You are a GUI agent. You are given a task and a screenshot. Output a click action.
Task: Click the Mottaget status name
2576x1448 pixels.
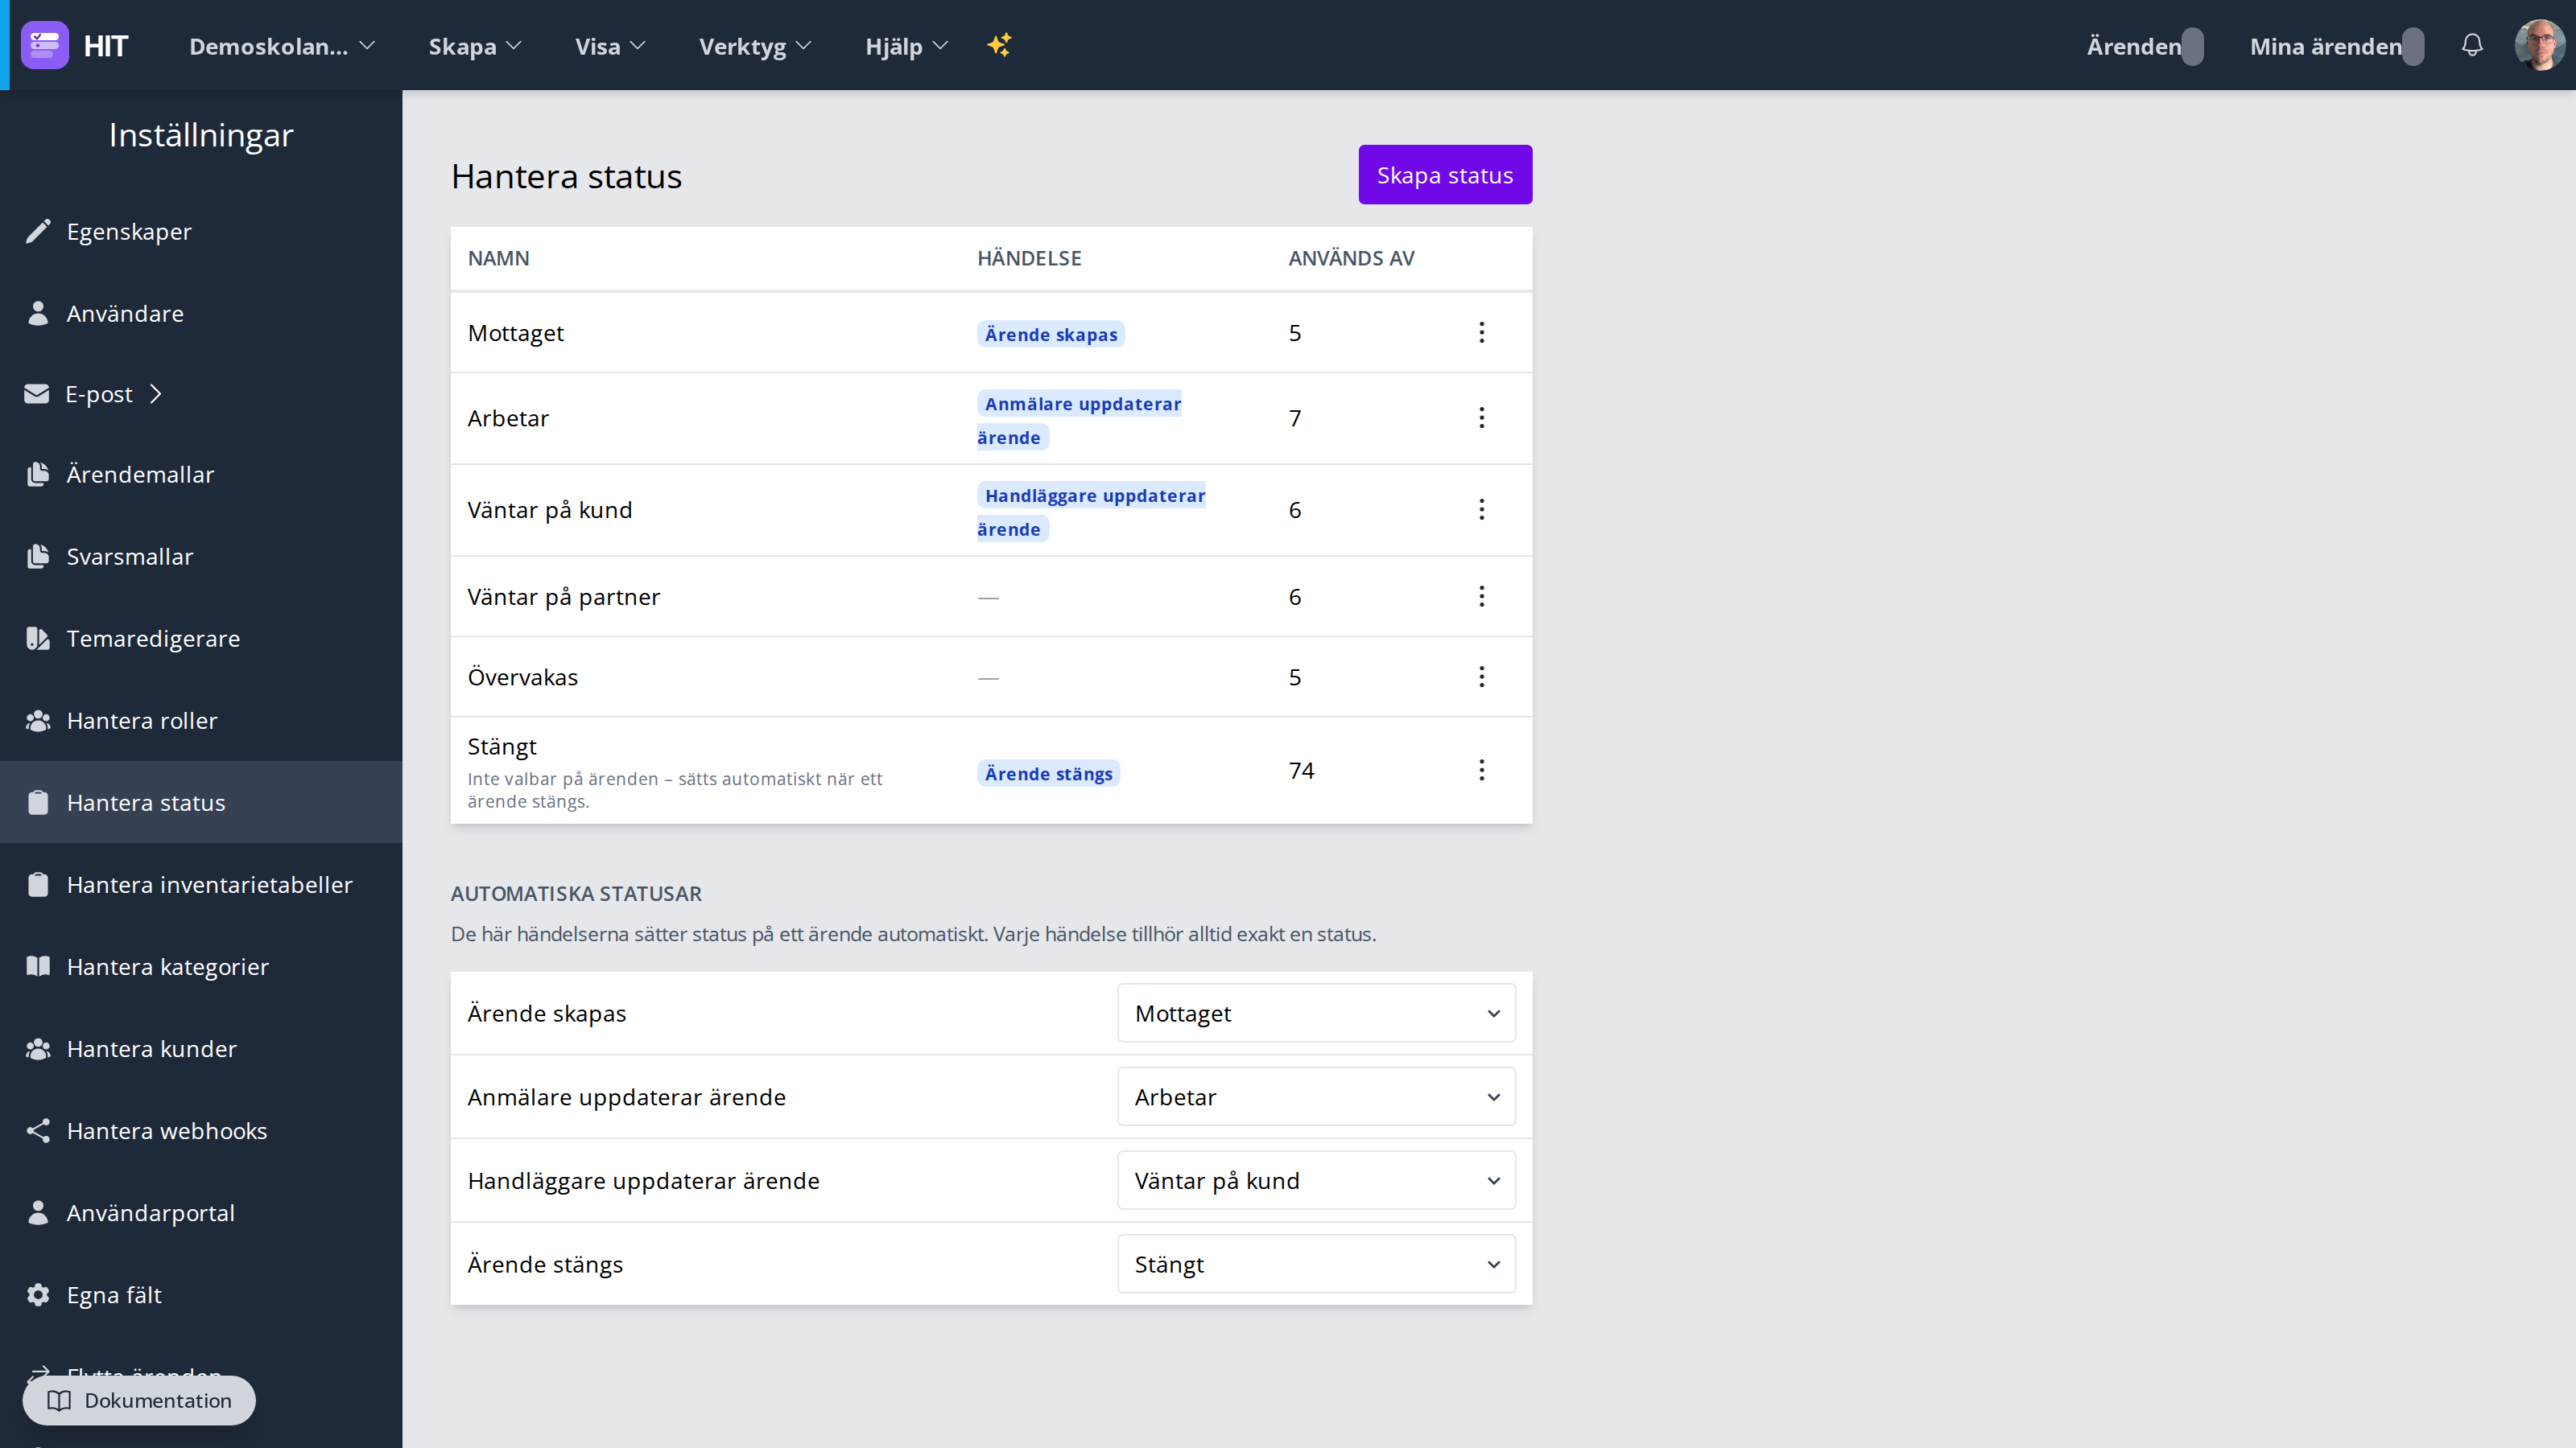pos(515,333)
